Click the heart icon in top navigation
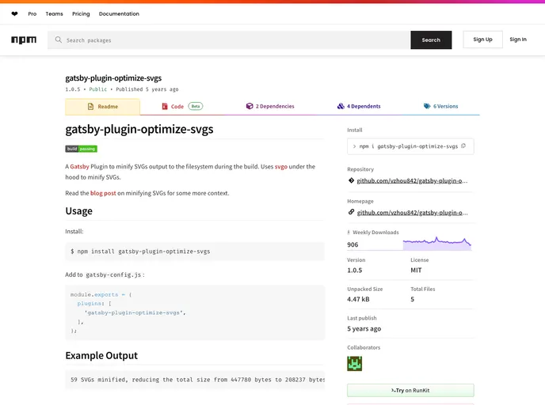 point(14,14)
